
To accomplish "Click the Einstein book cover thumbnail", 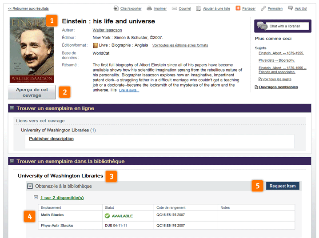I will tap(32, 50).
